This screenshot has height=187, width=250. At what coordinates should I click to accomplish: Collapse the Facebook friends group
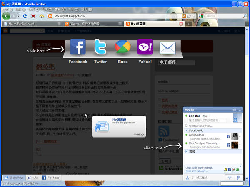click(187, 130)
